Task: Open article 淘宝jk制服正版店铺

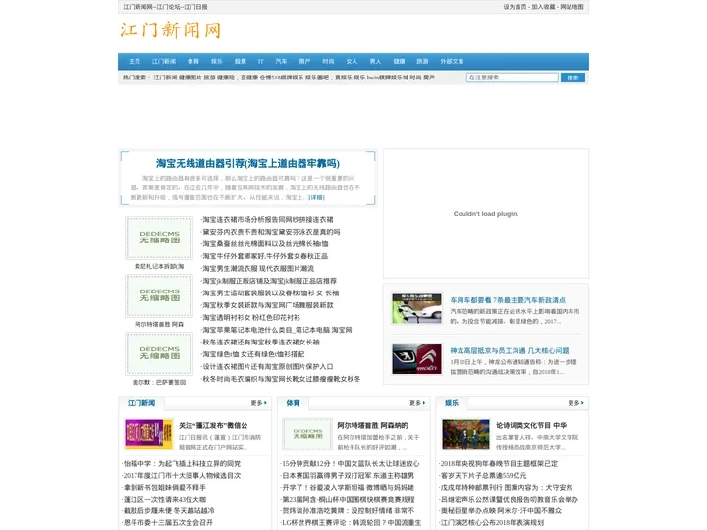Action: [x=269, y=281]
